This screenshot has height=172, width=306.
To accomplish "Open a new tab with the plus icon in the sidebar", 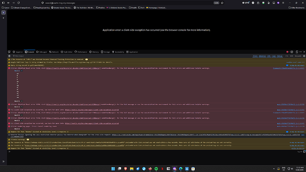I will 3,18.
